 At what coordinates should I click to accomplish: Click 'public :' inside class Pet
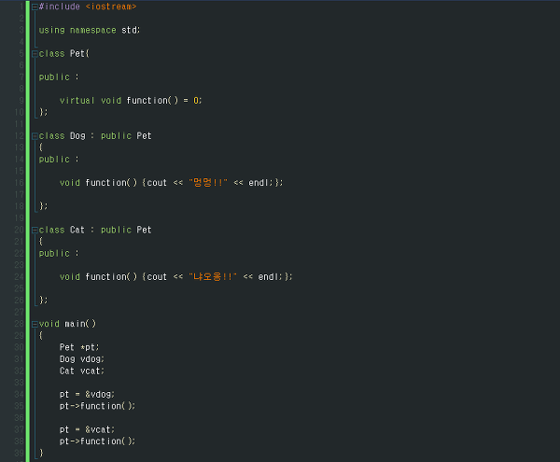(59, 77)
